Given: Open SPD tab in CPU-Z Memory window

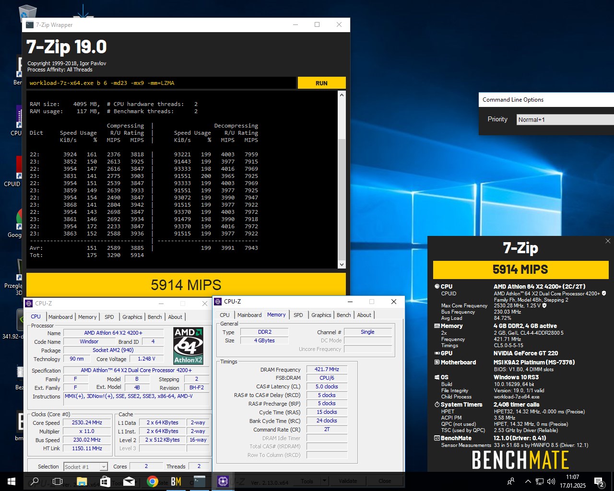Looking at the screenshot, I should (x=298, y=315).
